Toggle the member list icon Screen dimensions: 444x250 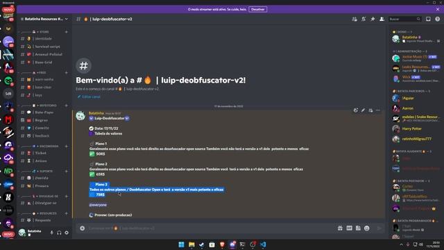tap(382, 19)
